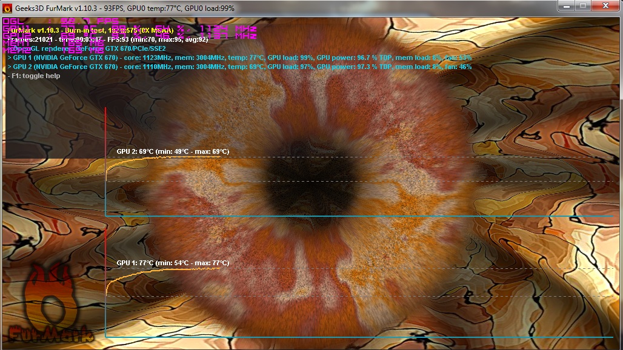Click the yellow 'FurMark v1.10.3 - Burn-in test' line
623x350 pixels.
[x=90, y=30]
